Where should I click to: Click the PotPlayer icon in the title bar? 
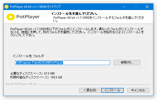[6, 7]
